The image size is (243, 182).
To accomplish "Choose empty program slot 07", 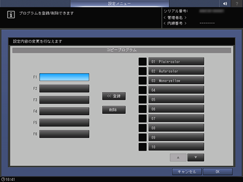I will (x=176, y=118).
